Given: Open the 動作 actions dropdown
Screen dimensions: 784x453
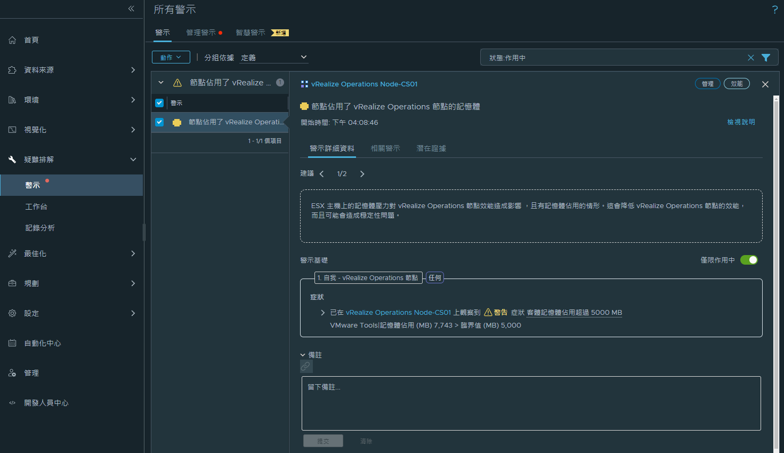Looking at the screenshot, I should pyautogui.click(x=171, y=57).
